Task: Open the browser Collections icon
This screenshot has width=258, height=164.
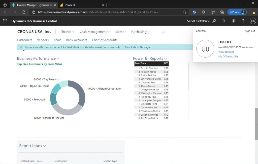Action: 222,12
